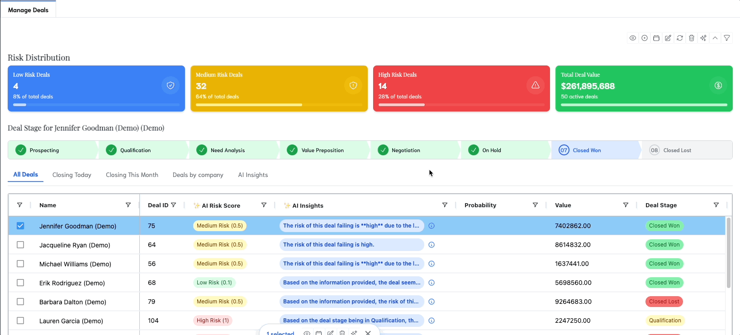Select the Closed Won deal stage step
The height and width of the screenshot is (335, 740).
point(587,150)
